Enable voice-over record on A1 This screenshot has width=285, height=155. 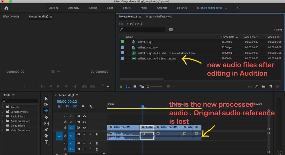coord(97,135)
